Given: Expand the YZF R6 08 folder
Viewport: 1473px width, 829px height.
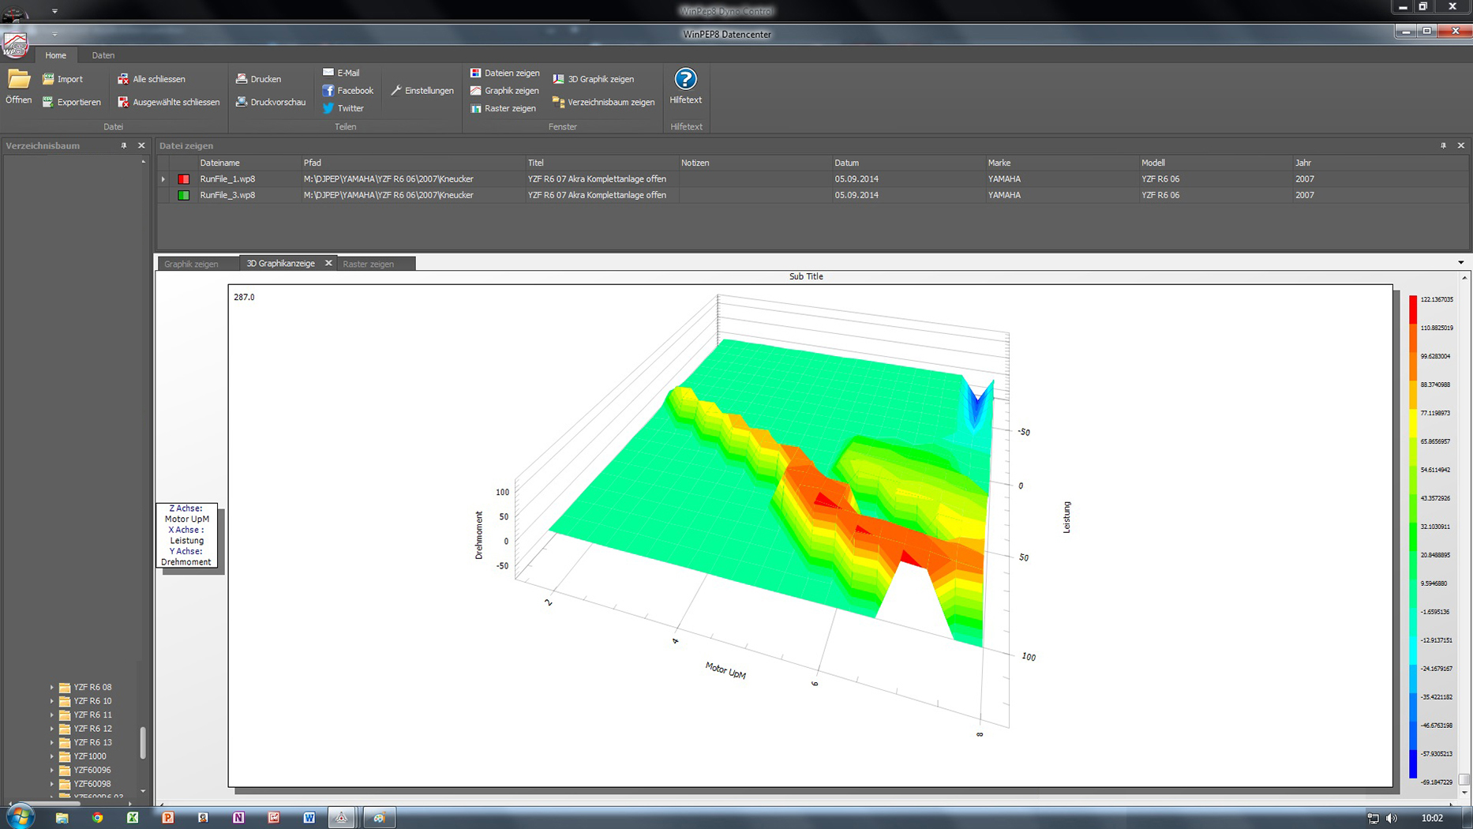Looking at the screenshot, I should click(x=52, y=688).
